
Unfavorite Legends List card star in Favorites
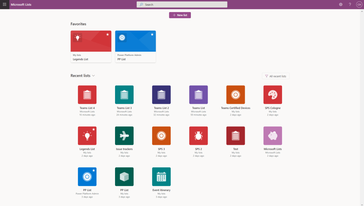coord(108,34)
